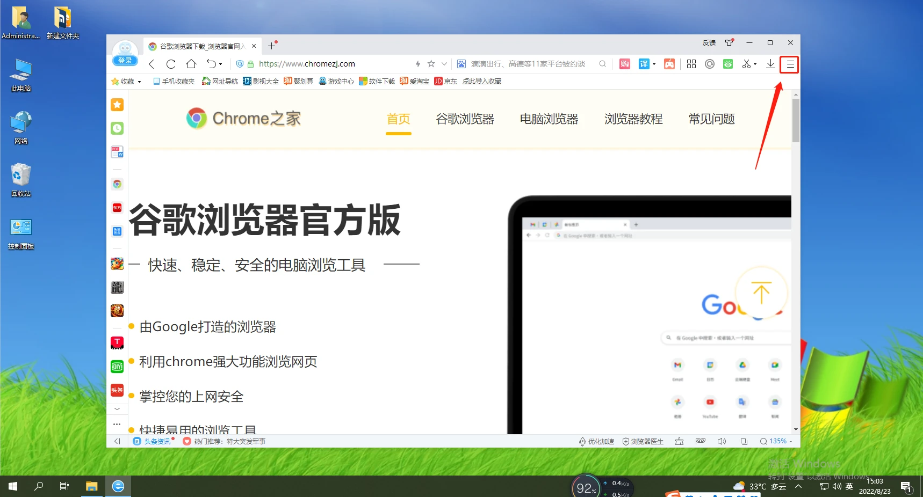Viewport: 923px width, 497px height.
Task: Open 聚划算 bookmark
Action: 298,82
